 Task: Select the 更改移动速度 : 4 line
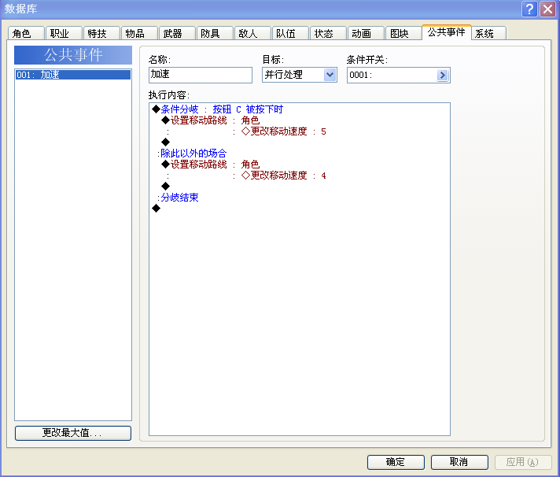(284, 176)
